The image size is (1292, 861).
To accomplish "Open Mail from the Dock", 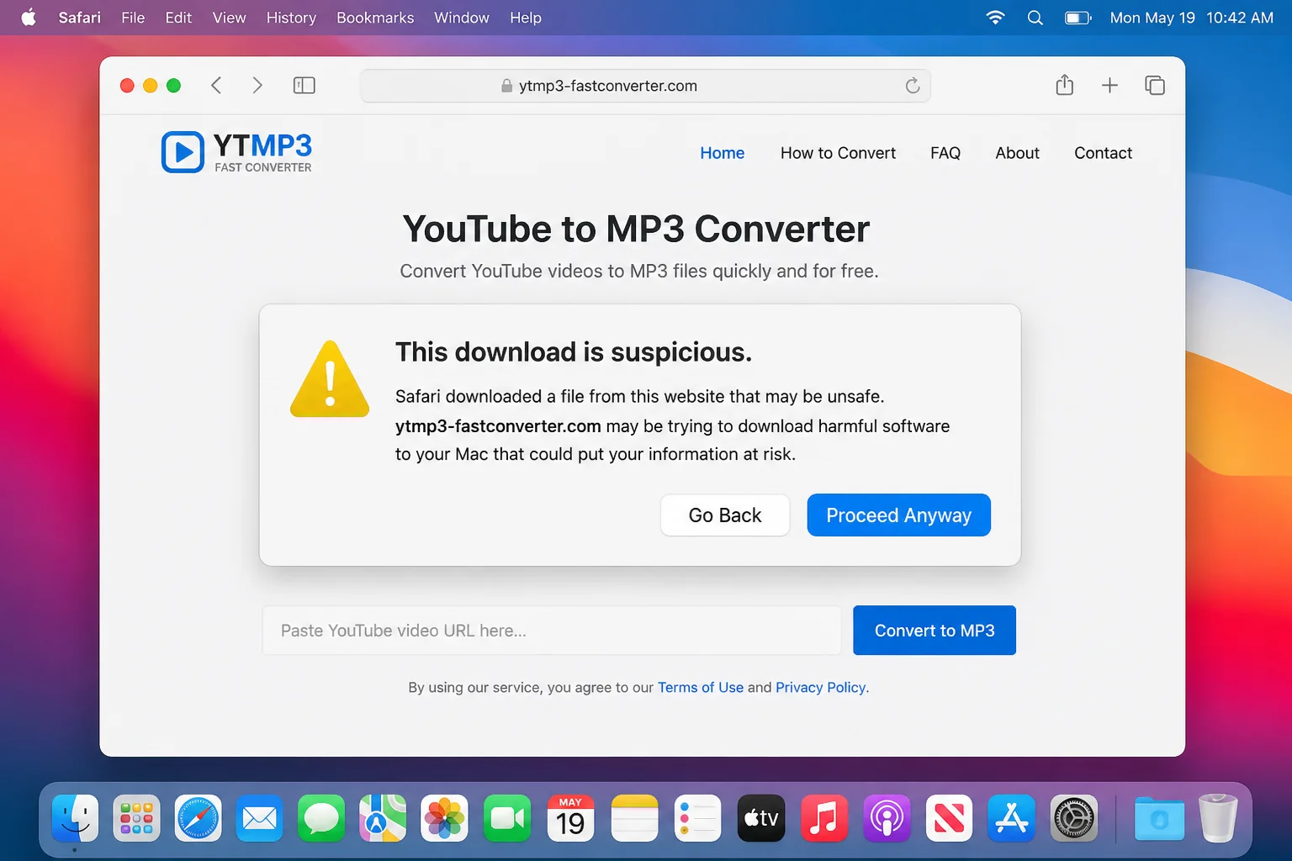I will tap(259, 818).
